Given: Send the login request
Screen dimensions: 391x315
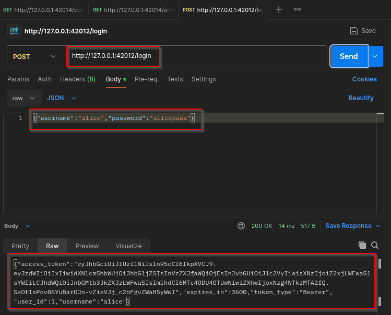Looking at the screenshot, I should pos(349,56).
